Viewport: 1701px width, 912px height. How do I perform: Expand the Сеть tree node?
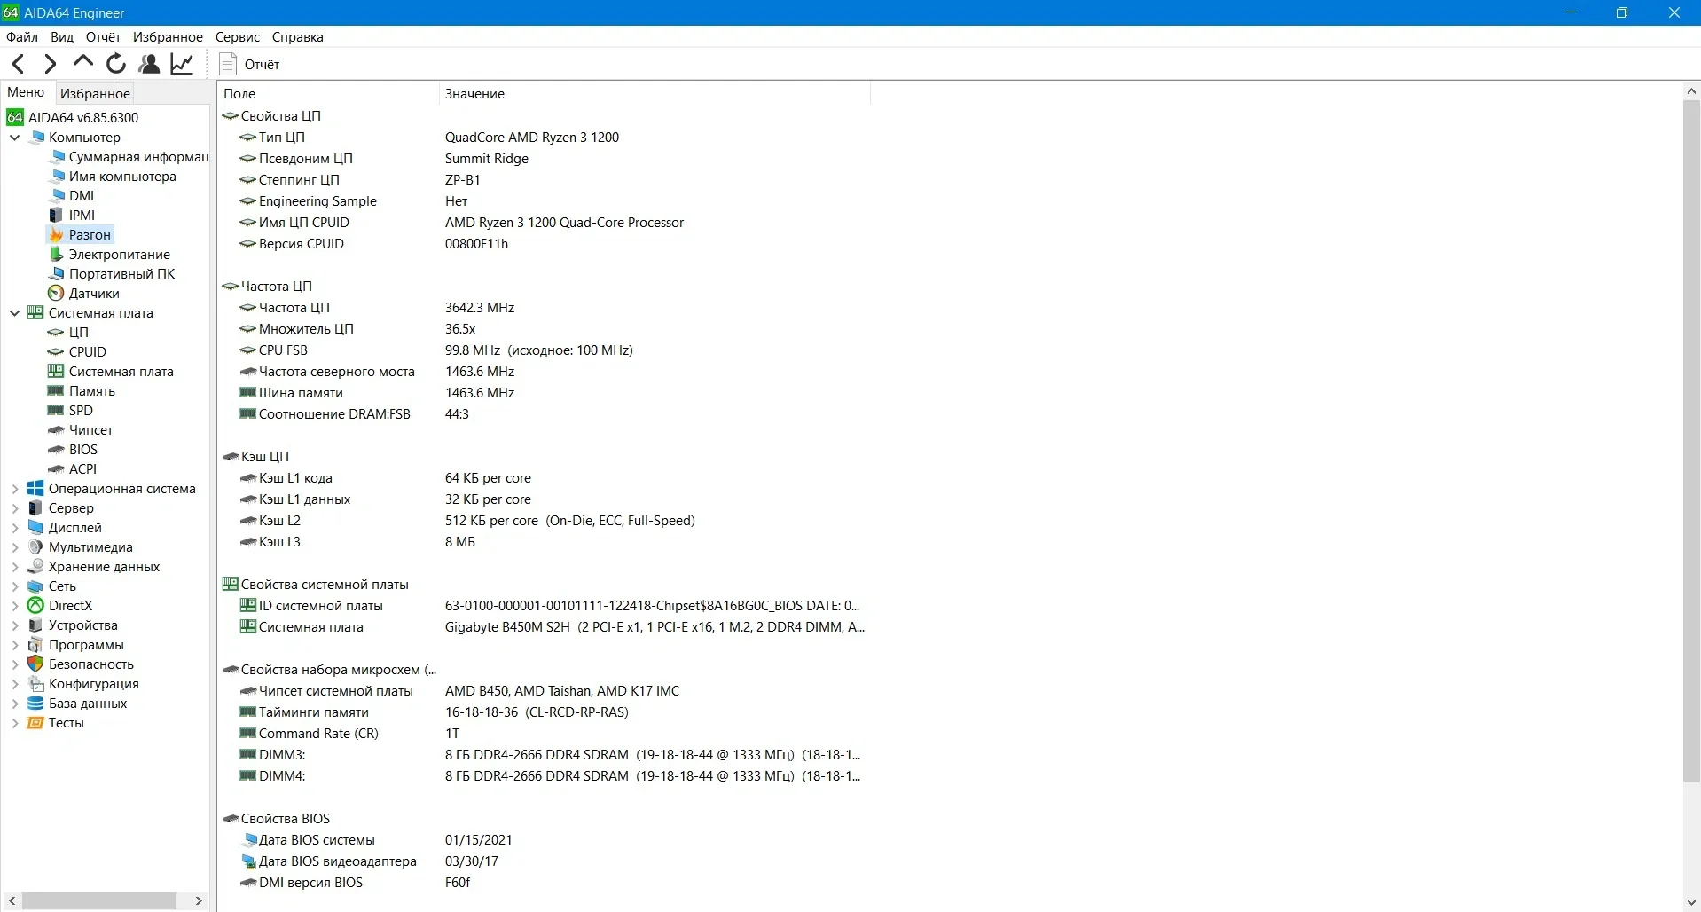14,586
